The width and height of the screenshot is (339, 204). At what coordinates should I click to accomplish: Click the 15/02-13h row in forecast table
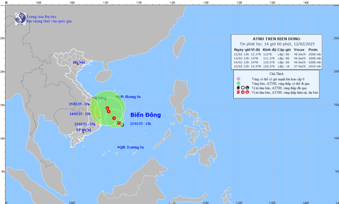pyautogui.click(x=277, y=67)
